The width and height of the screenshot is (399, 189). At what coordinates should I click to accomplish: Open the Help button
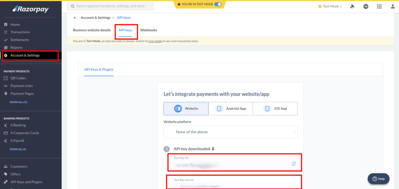(379, 179)
